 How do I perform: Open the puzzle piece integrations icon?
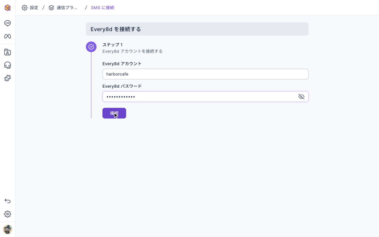(x=8, y=78)
